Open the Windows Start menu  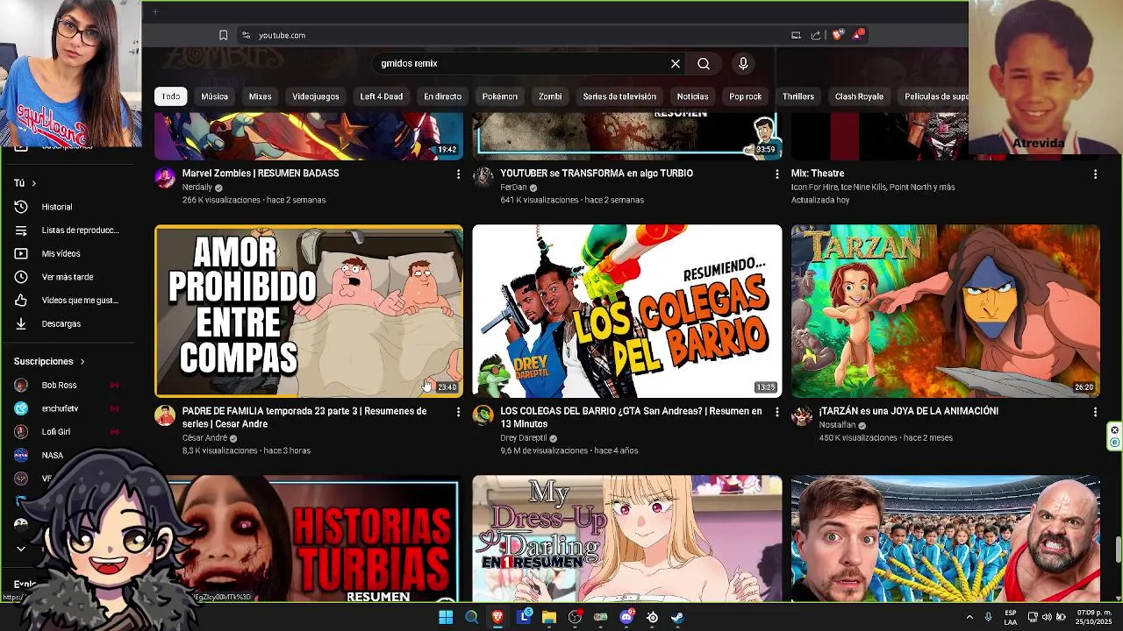click(446, 617)
